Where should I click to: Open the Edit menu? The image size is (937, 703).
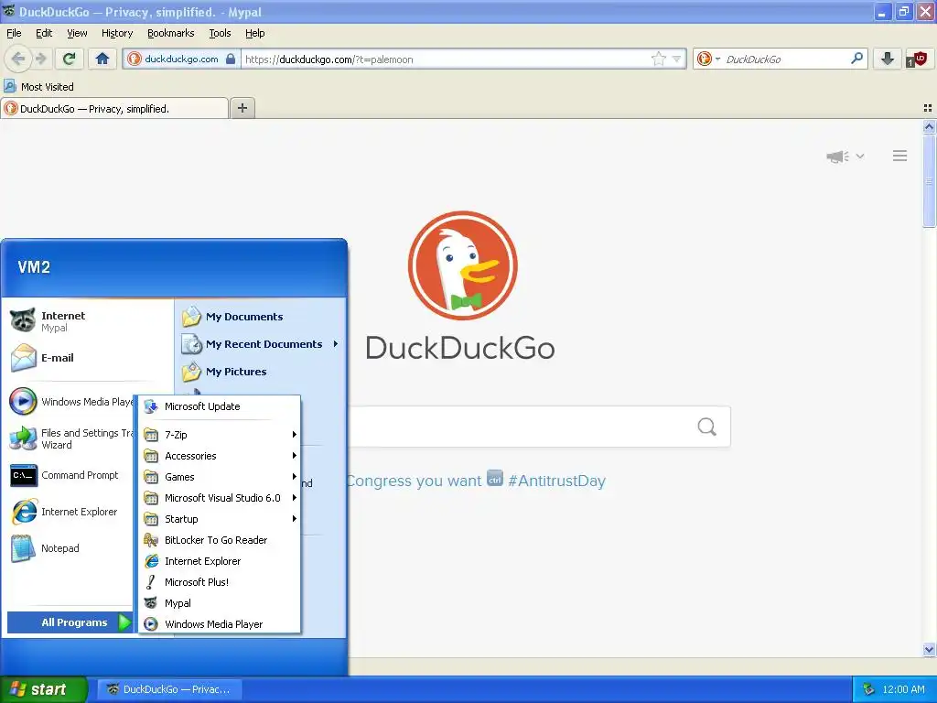(44, 33)
